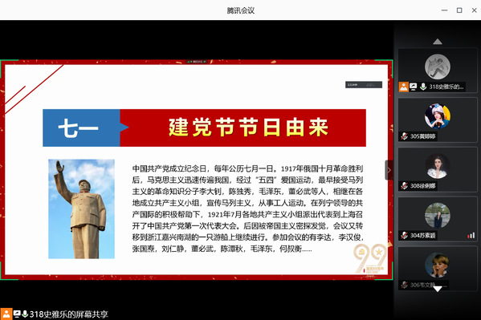Select the 305 participant avatar
This screenshot has width=481, height=320.
(x=438, y=116)
